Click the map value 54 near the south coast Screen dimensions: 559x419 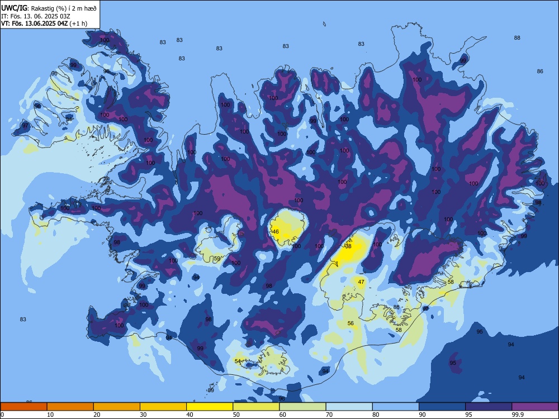238,361
